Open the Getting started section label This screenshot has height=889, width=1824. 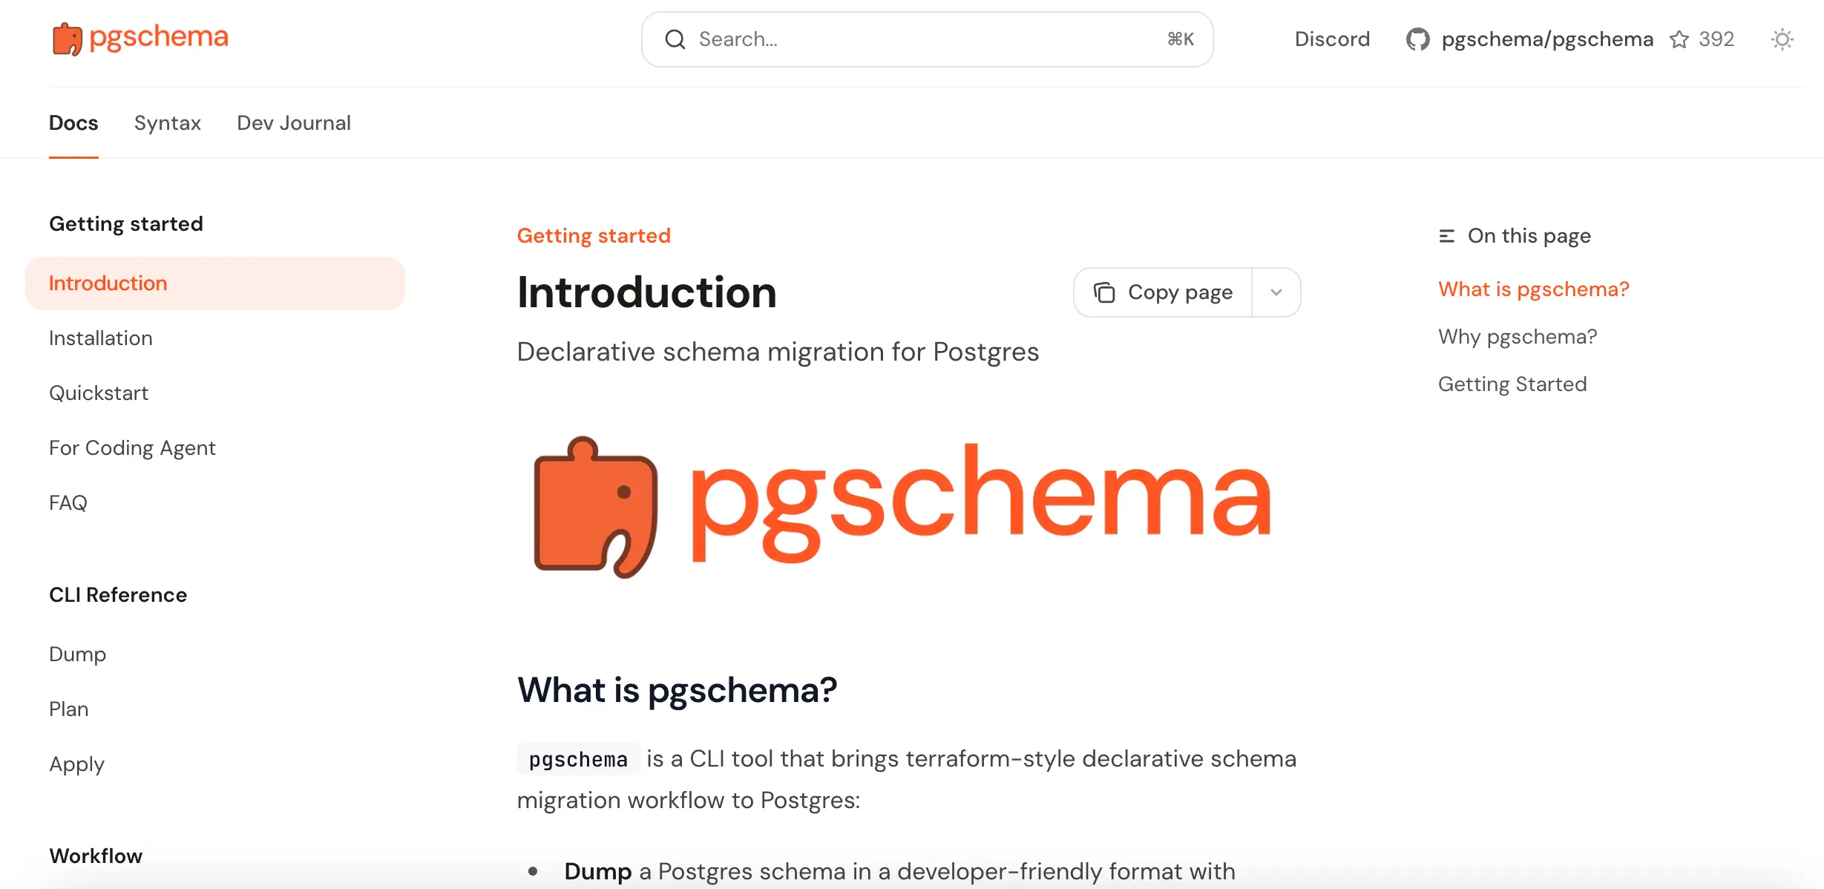point(126,223)
